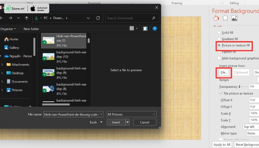Open Home in navigation pane
This screenshot has width=259, height=148.
pyautogui.click(x=11, y=39)
